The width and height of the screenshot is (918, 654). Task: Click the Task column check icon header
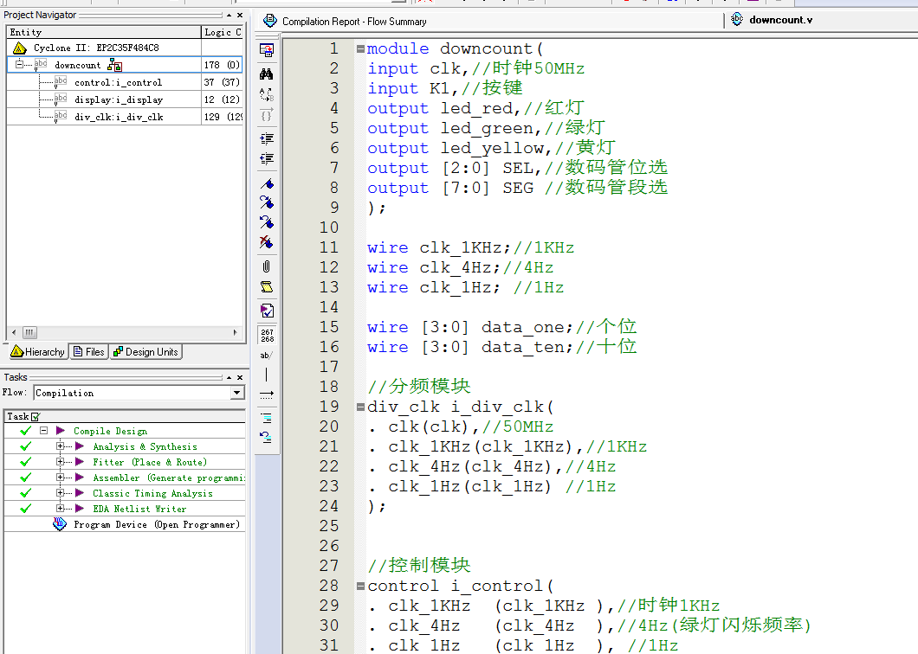click(x=36, y=416)
